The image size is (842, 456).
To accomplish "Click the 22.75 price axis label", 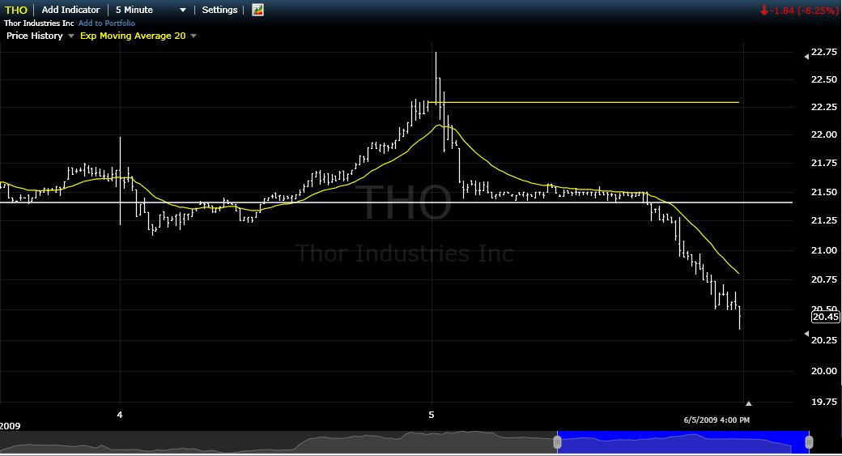I will tap(823, 52).
